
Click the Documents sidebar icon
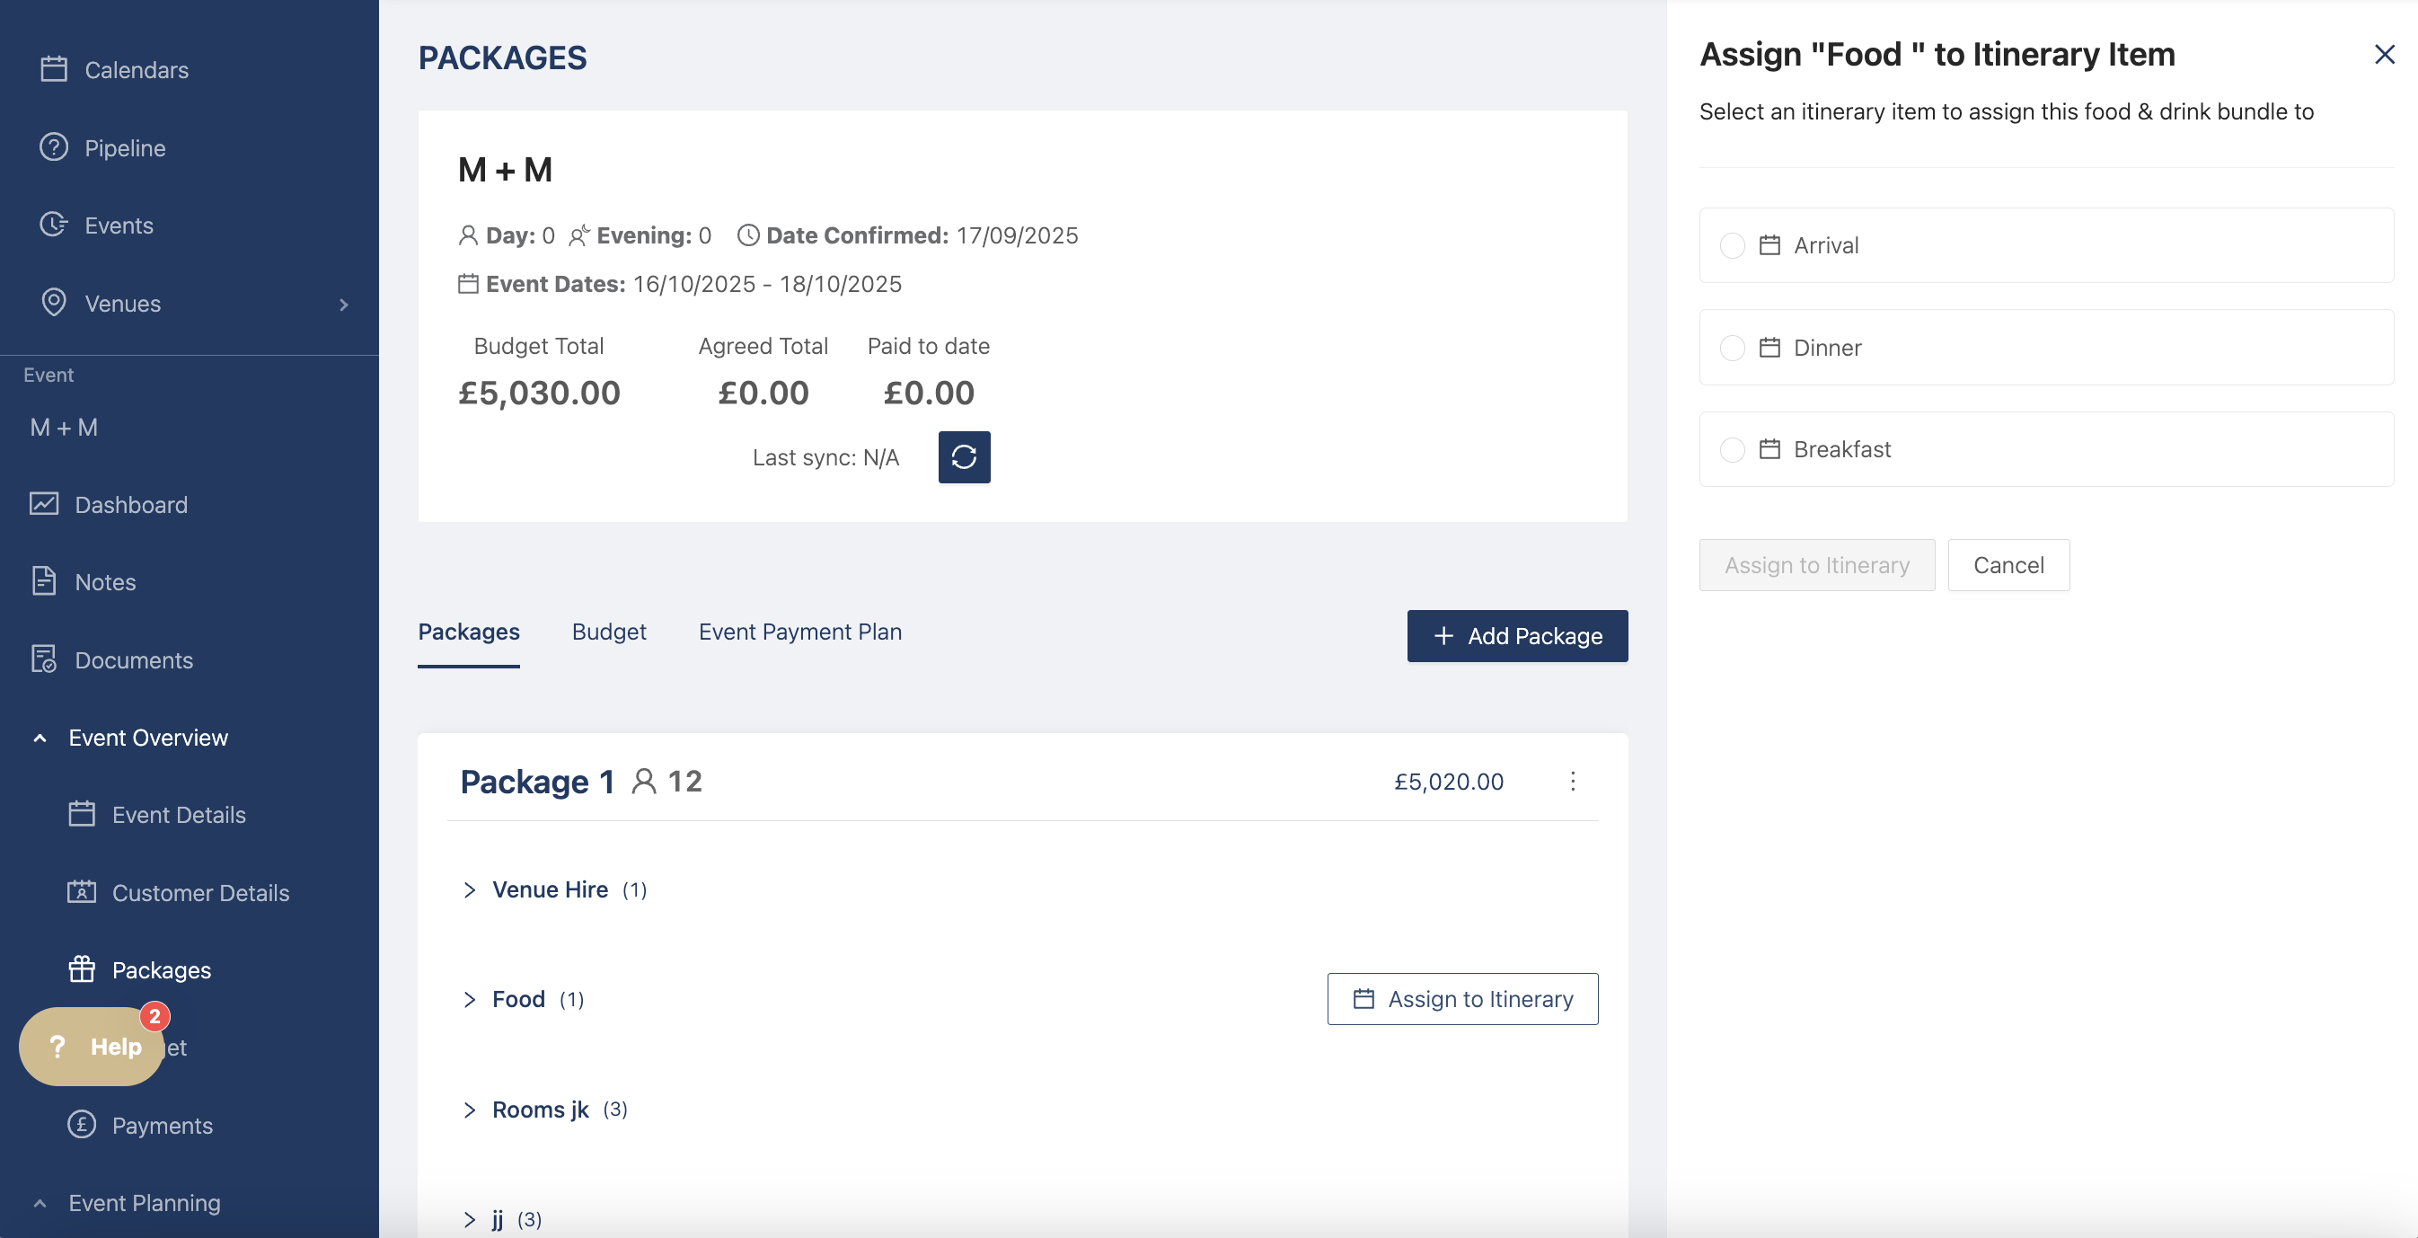[x=44, y=659]
